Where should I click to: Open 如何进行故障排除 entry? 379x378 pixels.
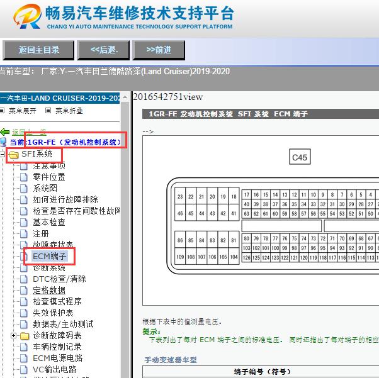point(65,200)
